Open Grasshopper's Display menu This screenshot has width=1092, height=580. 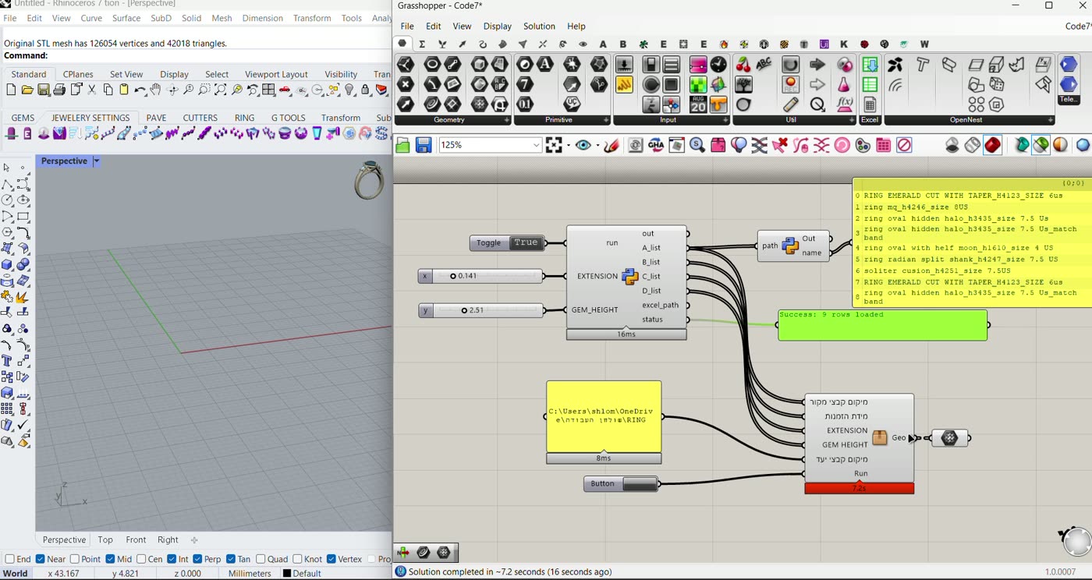(497, 26)
